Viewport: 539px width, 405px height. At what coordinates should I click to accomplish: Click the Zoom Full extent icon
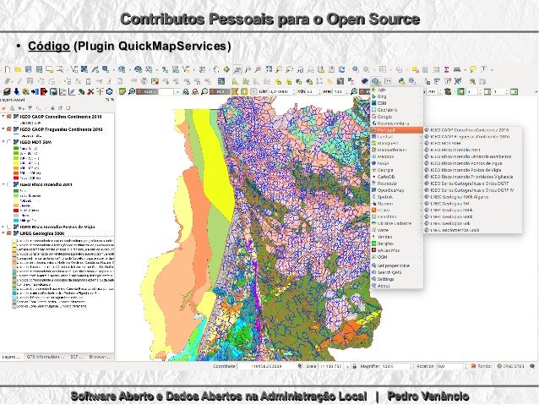point(269,69)
